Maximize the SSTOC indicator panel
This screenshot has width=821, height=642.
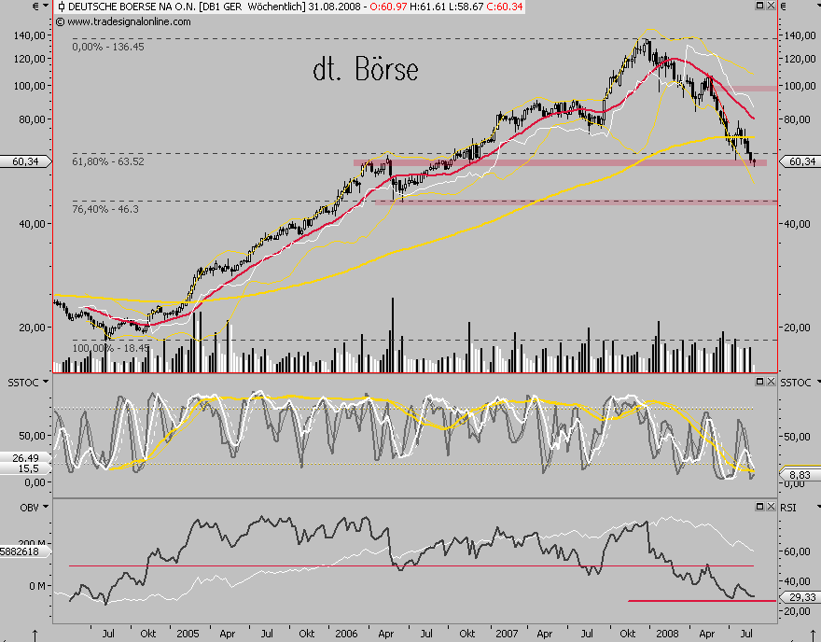760,382
